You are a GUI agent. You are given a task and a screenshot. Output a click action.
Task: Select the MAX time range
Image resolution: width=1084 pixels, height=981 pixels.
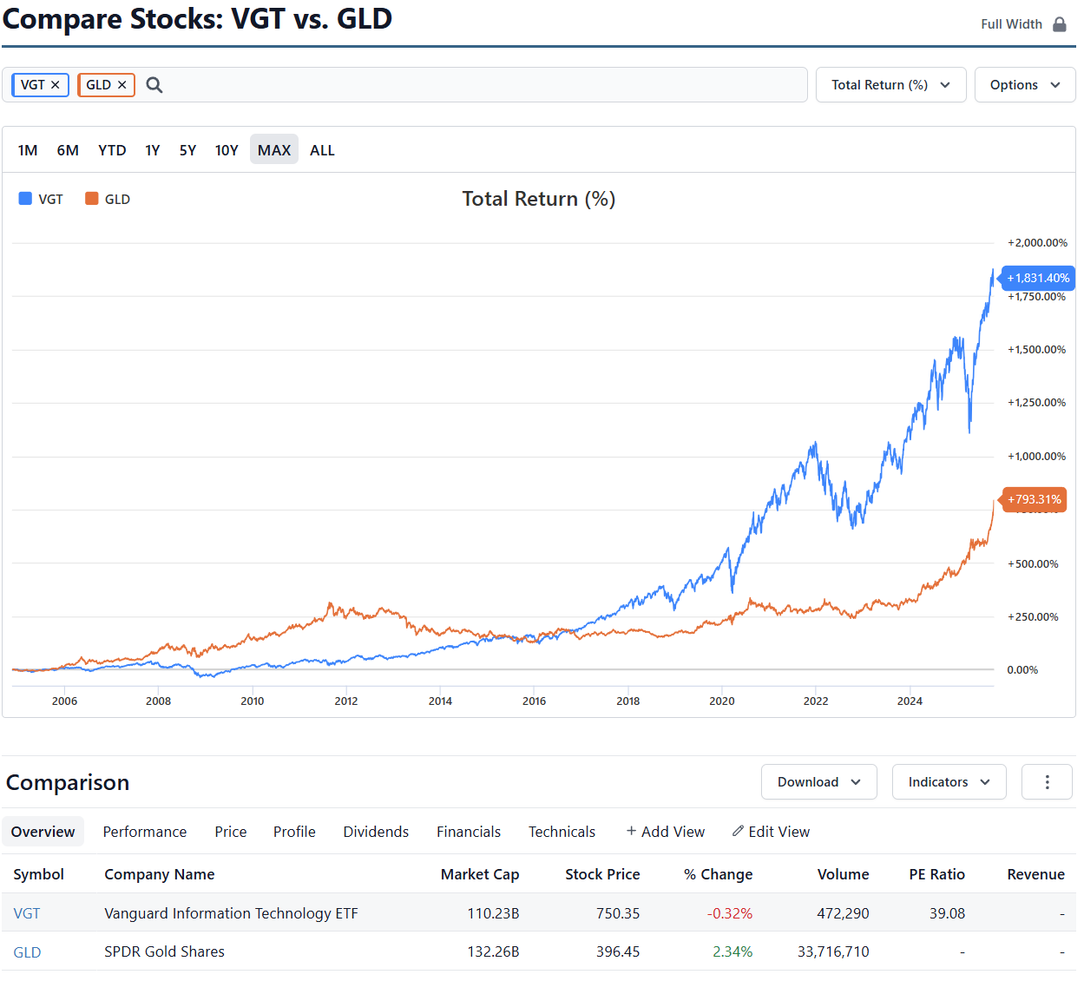pos(274,150)
